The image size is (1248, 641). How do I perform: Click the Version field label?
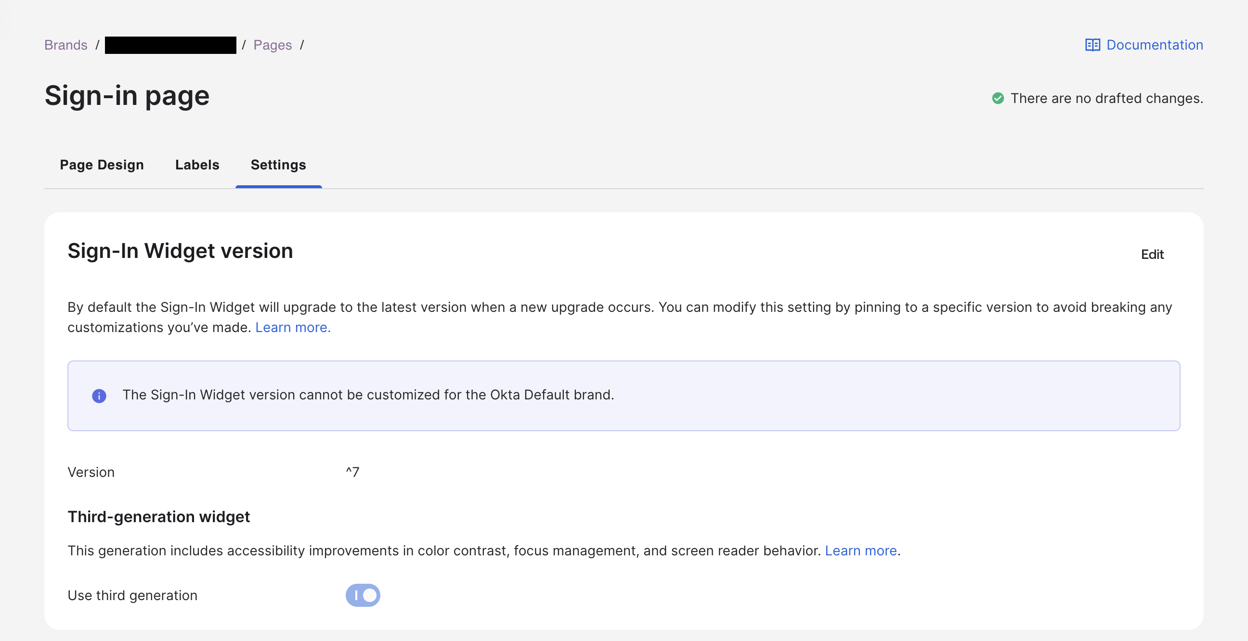click(91, 472)
